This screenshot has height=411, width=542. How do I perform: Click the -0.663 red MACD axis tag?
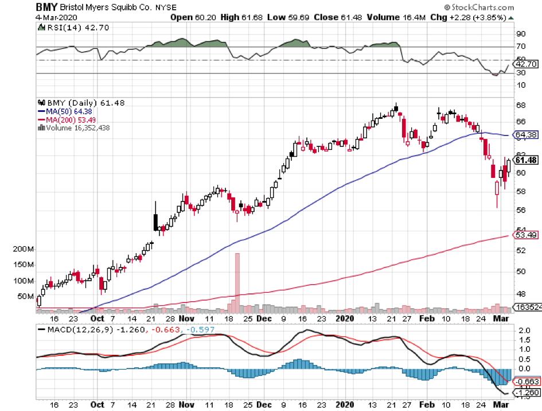[x=527, y=382]
